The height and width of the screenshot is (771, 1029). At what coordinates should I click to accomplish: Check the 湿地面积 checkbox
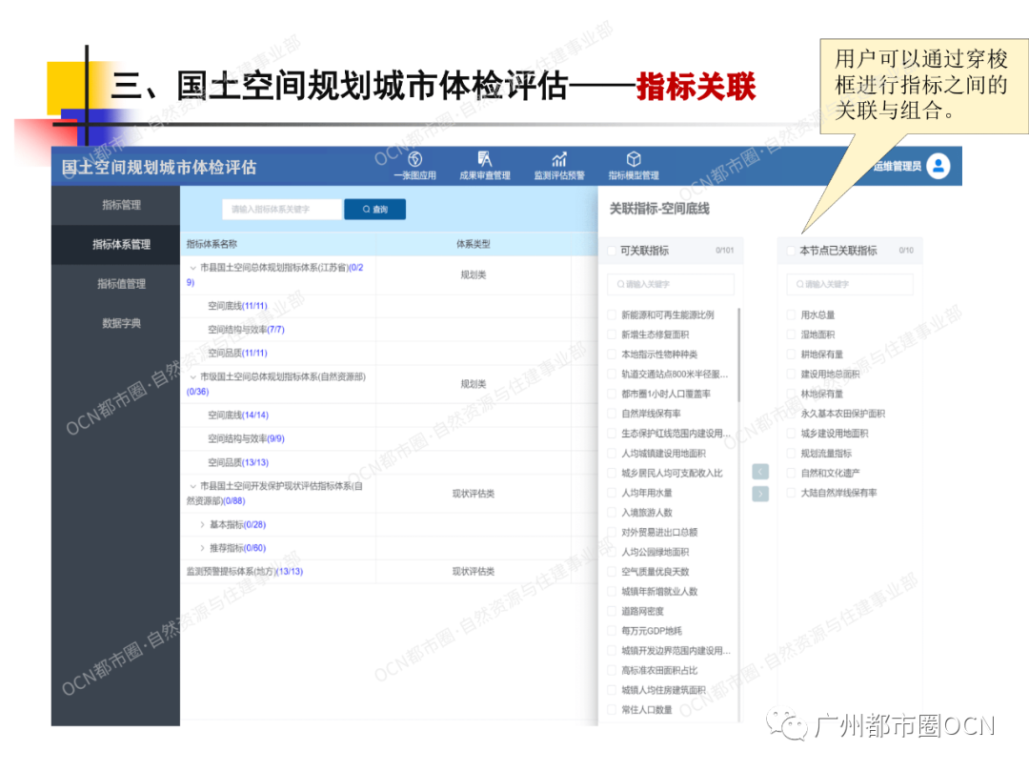point(791,335)
